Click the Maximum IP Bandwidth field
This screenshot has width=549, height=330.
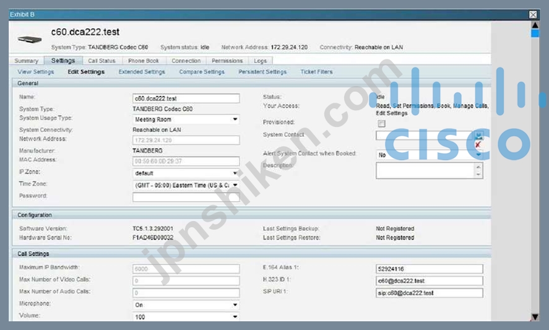point(186,269)
